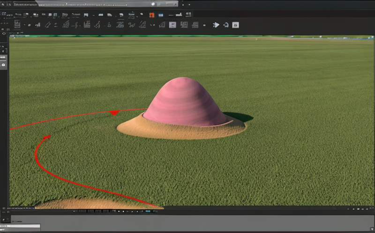
Task: Click the blue-and-white icon beside the orange icon
Action: tap(161, 15)
